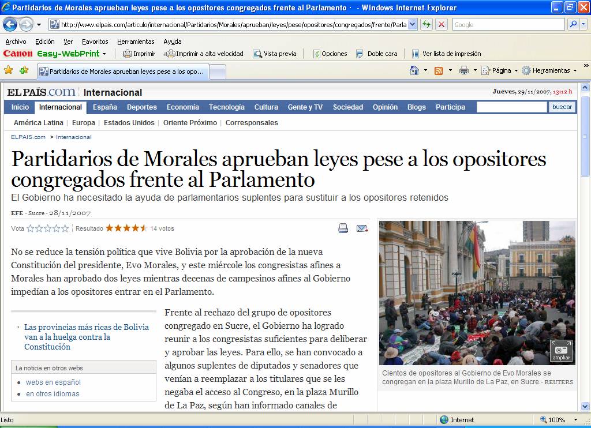Open the Herramientas toolbar dropdown
591x428 pixels.
click(550, 70)
